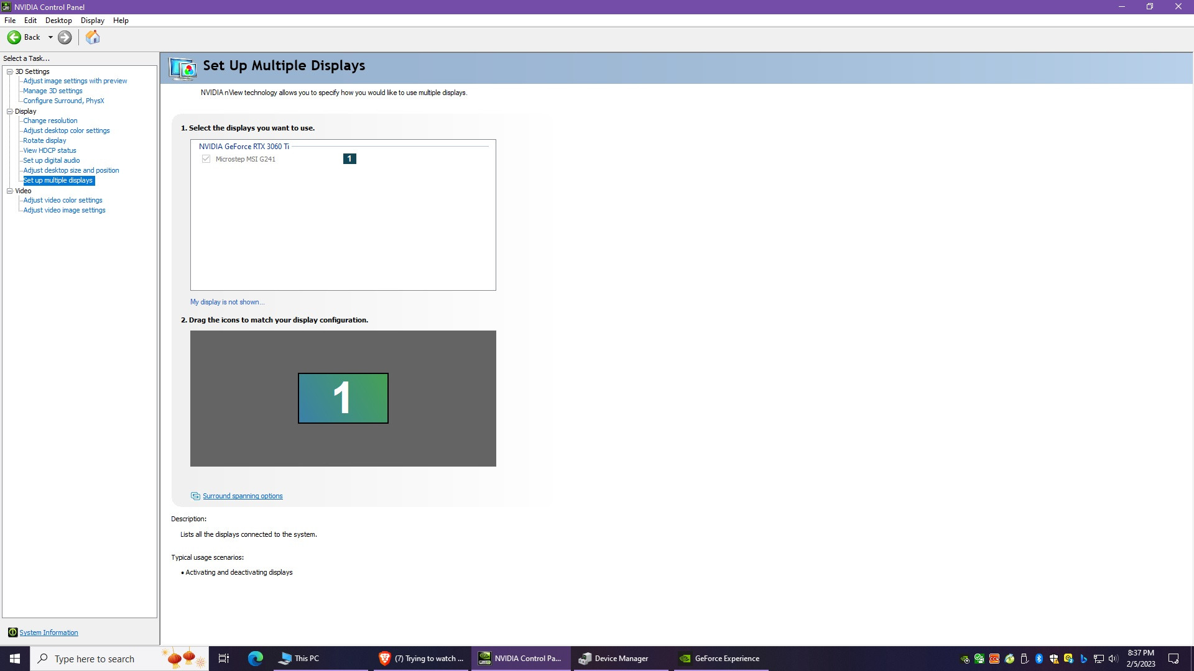The image size is (1194, 671).
Task: Click the Home icon in toolbar
Action: (93, 37)
